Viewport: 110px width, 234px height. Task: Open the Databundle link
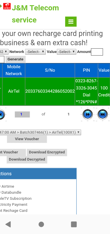(11, 193)
